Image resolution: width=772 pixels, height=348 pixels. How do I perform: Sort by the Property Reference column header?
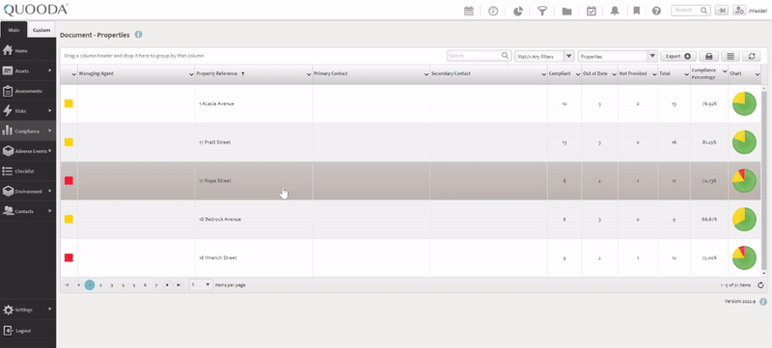(x=216, y=73)
